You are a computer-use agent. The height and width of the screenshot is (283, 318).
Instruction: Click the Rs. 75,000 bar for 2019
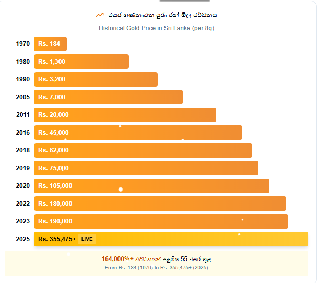146,168
